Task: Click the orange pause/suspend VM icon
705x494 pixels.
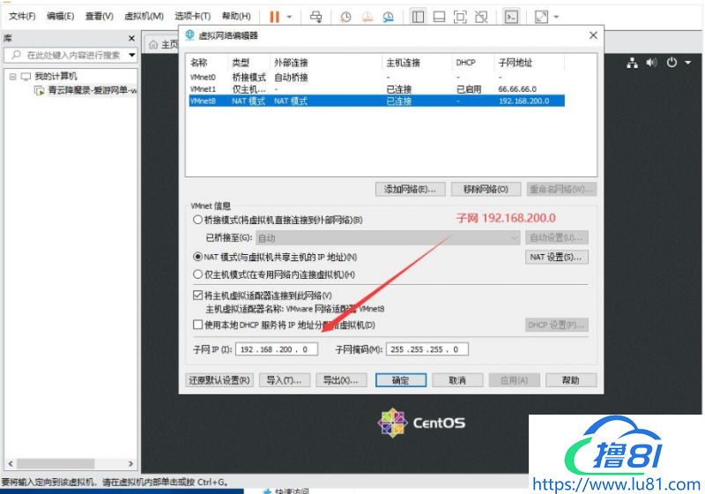Action: 274,16
